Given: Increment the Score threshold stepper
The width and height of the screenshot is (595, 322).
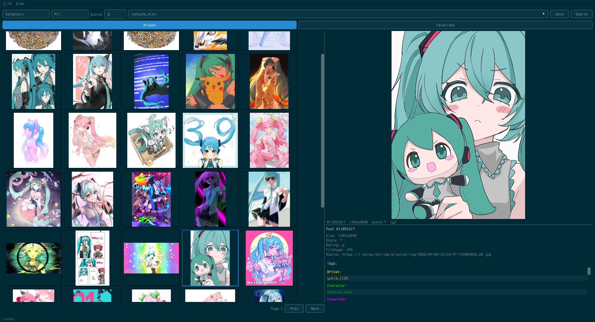Looking at the screenshot, I should (123, 12).
